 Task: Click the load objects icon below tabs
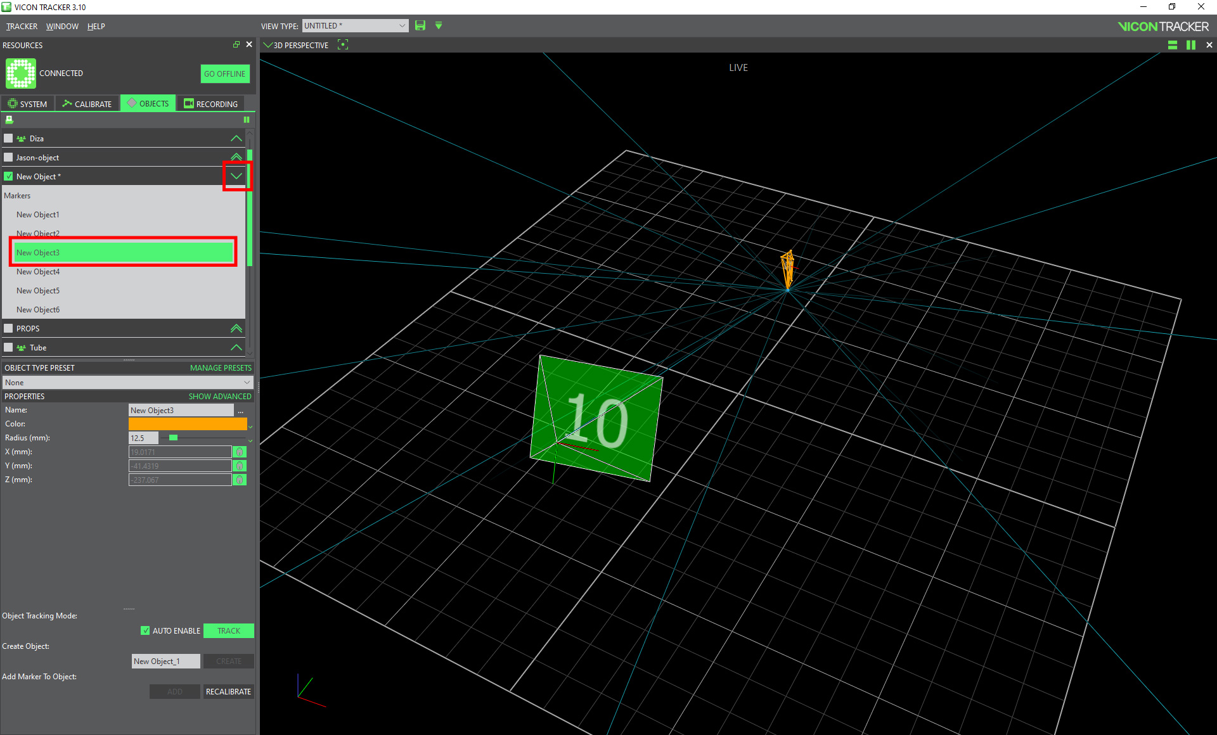pyautogui.click(x=10, y=120)
